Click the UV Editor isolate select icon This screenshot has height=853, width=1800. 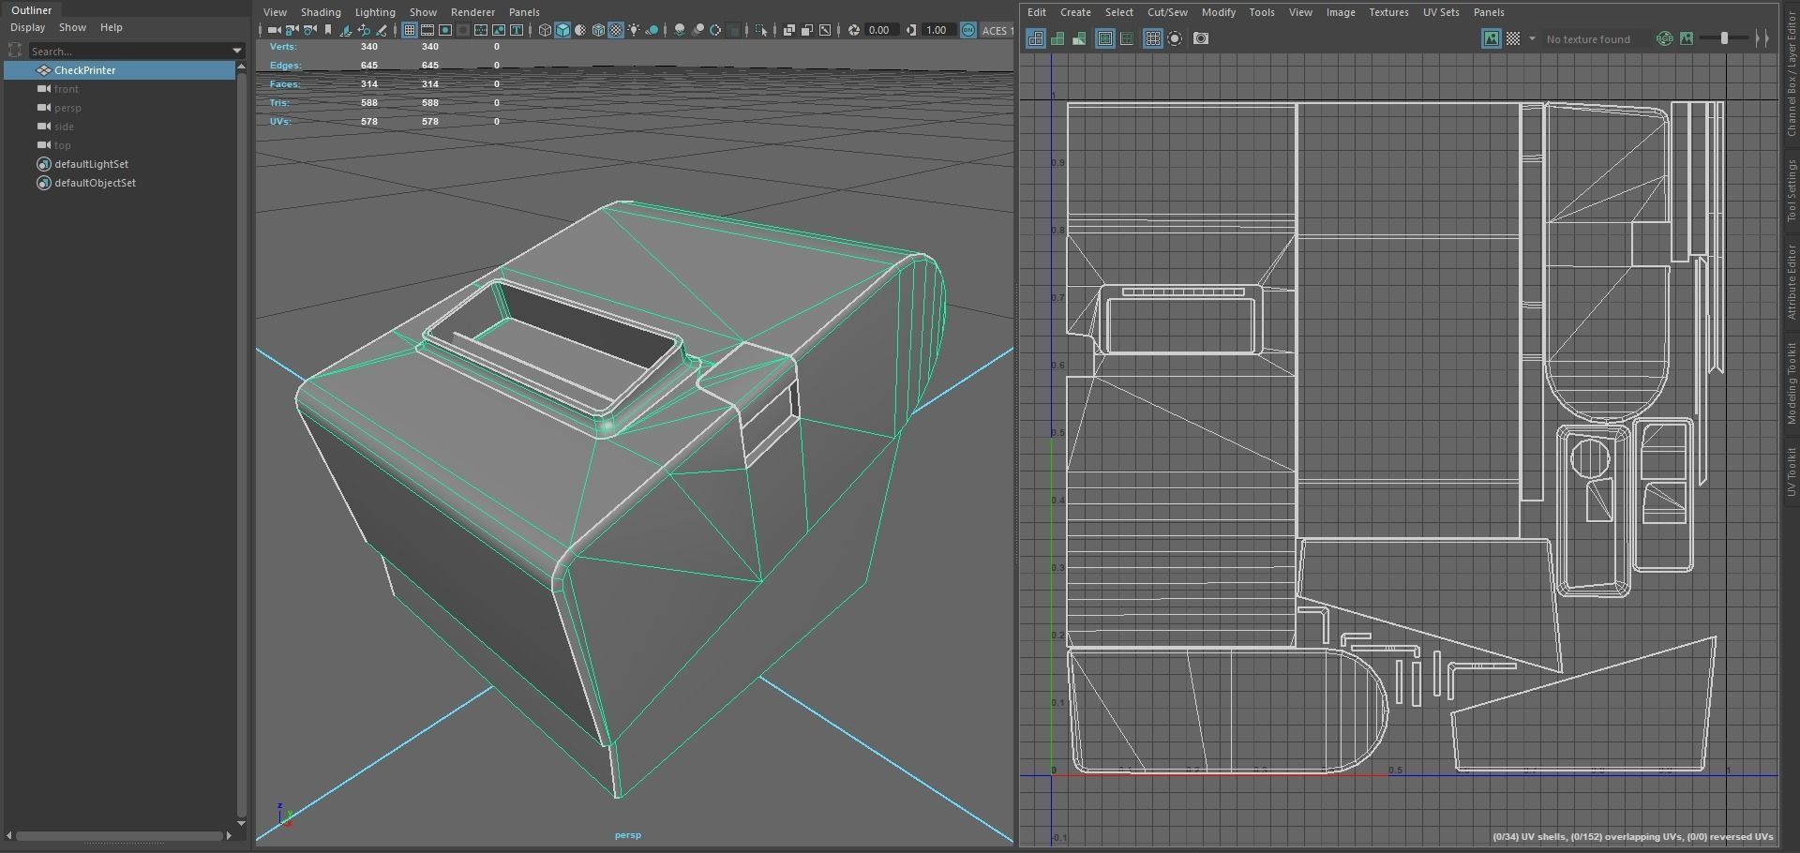pos(1175,38)
